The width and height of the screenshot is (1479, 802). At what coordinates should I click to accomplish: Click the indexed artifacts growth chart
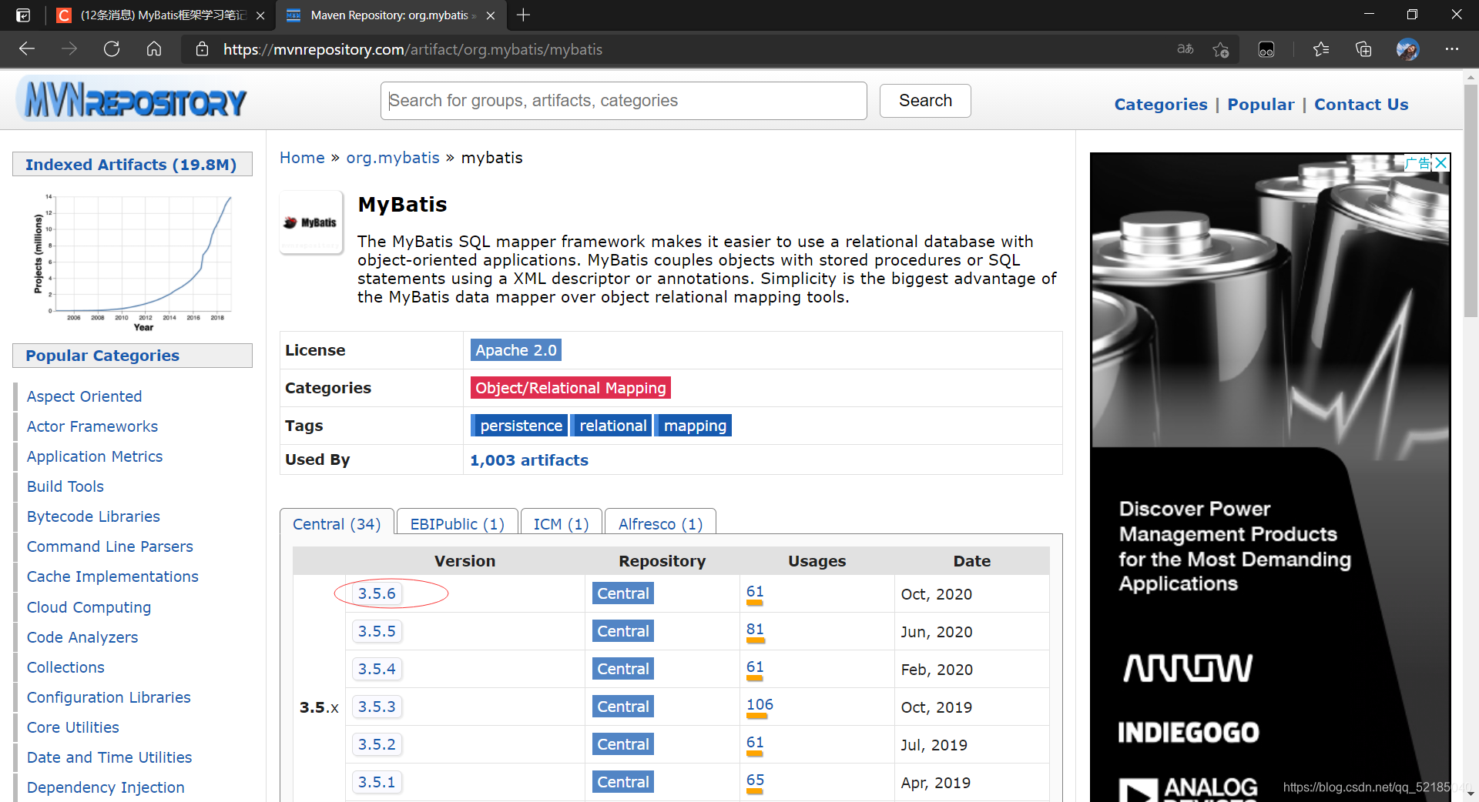tap(132, 263)
